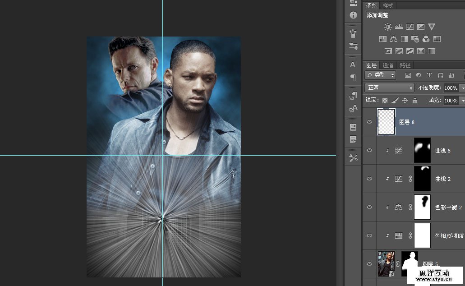Toggle visibility of 曲线 5 layer
The height and width of the screenshot is (286, 465).
click(369, 150)
